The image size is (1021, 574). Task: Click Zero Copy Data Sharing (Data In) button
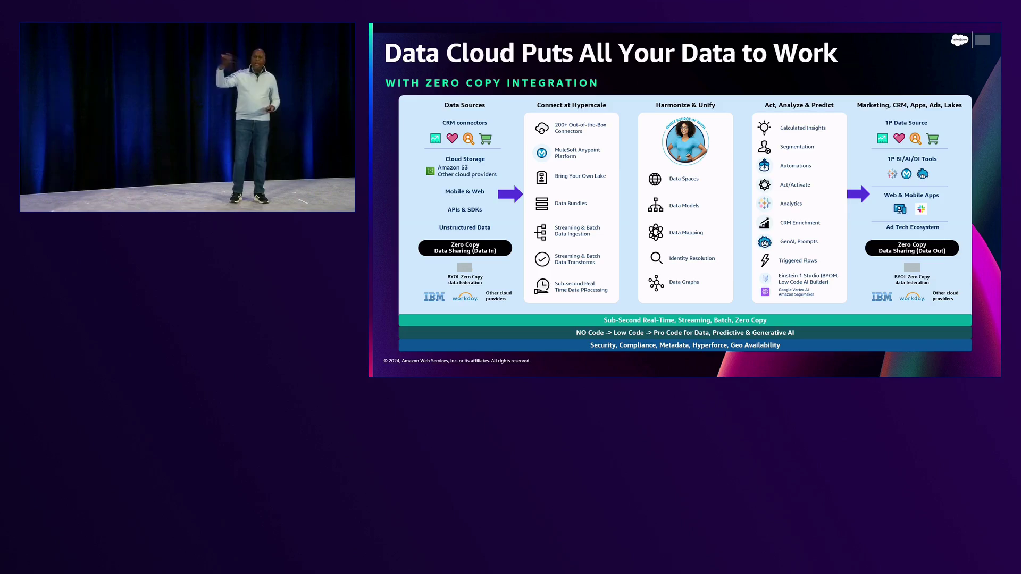(465, 248)
